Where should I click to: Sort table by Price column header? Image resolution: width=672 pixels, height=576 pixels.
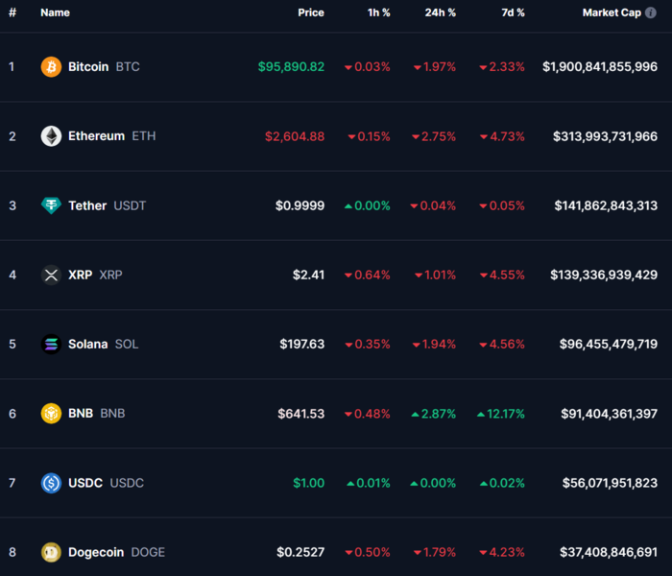[310, 12]
